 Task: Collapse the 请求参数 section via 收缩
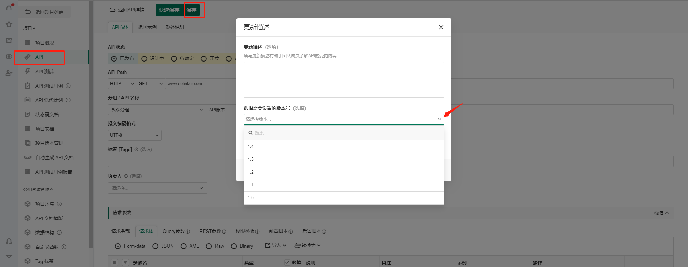[661, 213]
